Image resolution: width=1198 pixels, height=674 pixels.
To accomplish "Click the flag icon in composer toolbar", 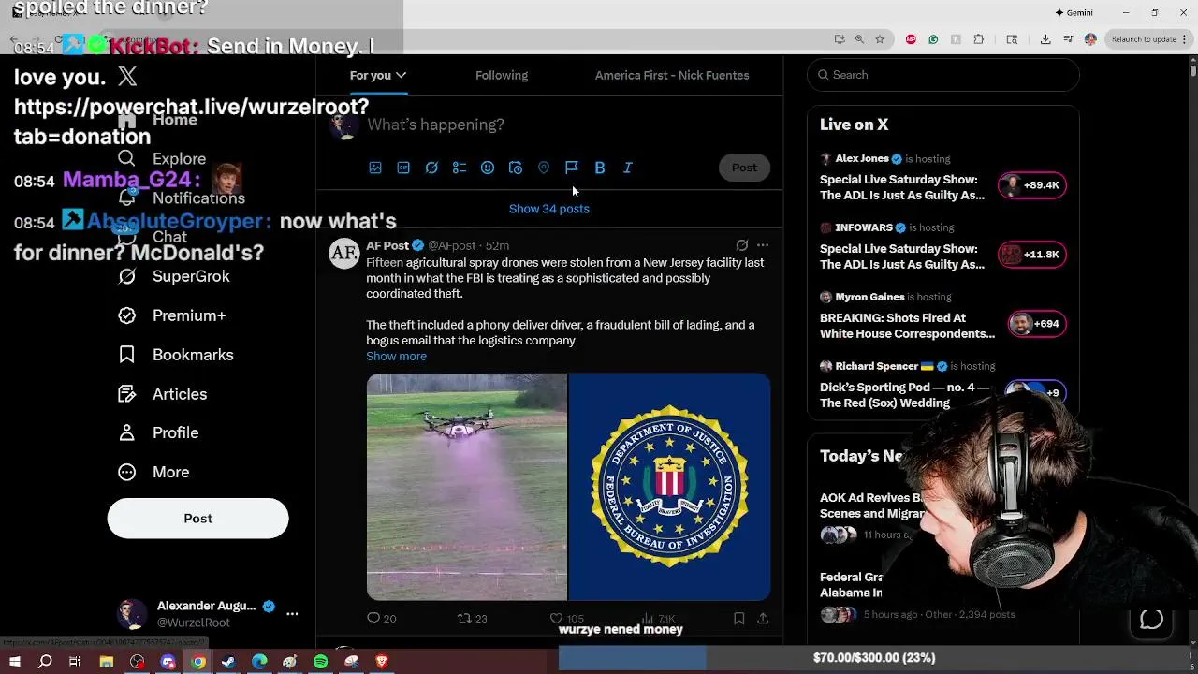I will coord(572,168).
